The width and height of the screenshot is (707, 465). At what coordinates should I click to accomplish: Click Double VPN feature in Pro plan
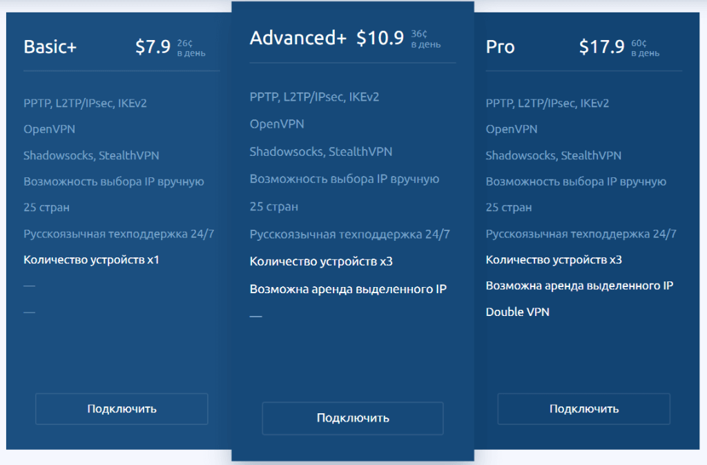tap(517, 312)
